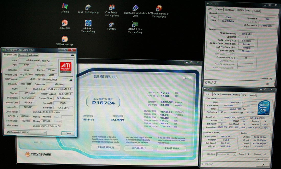Click CPU SCORE value 24367
Viewport: 281px width, 169px height.
tap(118, 120)
